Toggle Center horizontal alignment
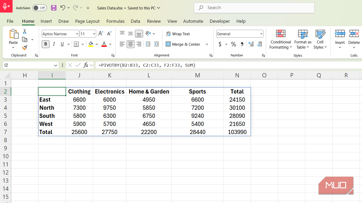 click(131, 44)
